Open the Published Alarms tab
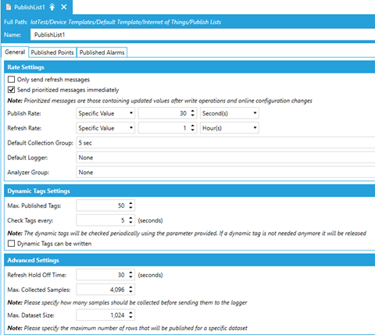 click(102, 52)
